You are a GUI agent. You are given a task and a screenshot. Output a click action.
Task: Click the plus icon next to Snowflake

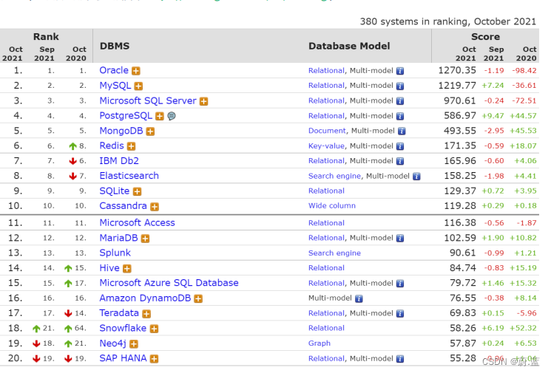(154, 329)
